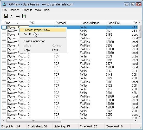143x130 pixels.
Task: Click the vertical scrollbar thumb
Action: tap(140, 31)
